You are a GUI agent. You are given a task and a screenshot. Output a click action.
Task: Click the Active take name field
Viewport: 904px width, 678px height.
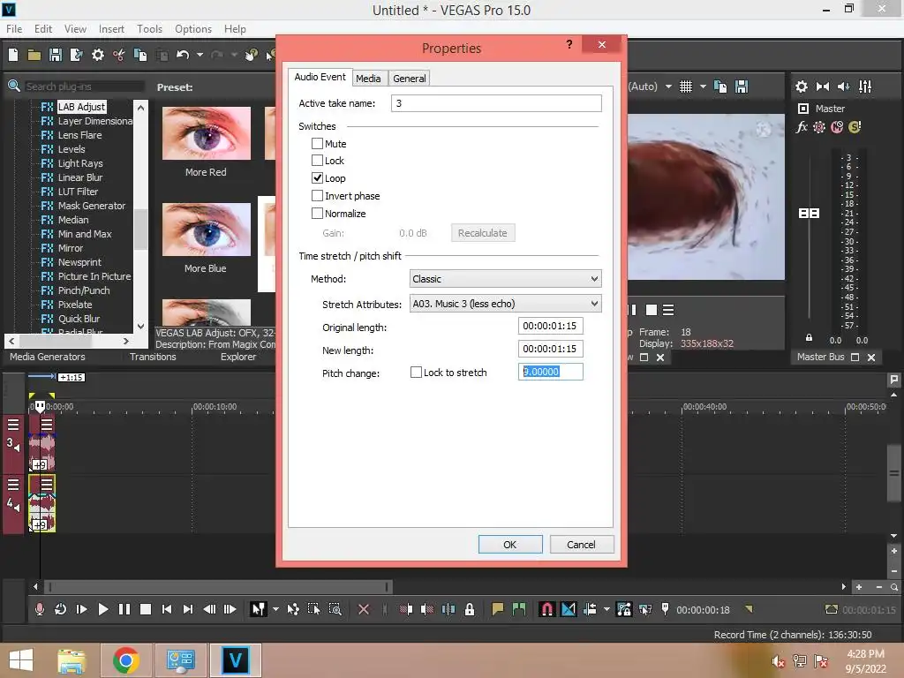(496, 103)
